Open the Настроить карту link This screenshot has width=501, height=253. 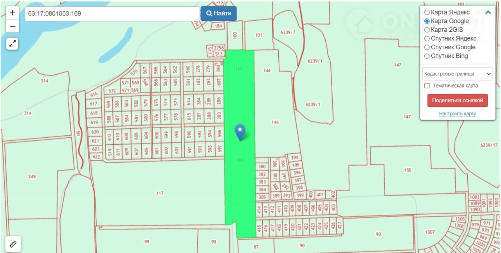[x=457, y=114]
